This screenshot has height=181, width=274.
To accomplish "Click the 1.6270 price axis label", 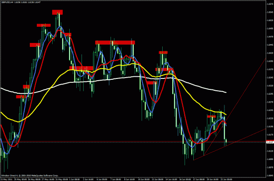I will (x=270, y=102).
